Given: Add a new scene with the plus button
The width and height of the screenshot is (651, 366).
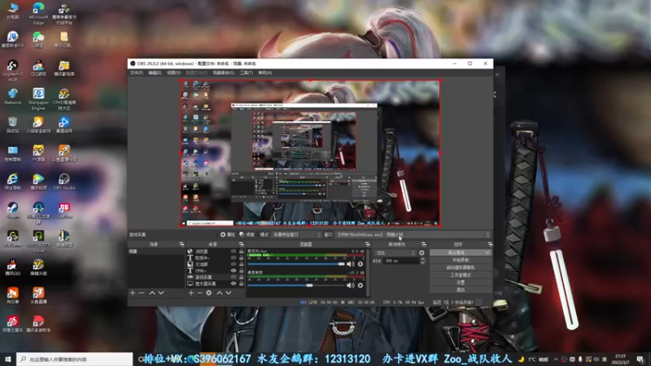Looking at the screenshot, I should [x=133, y=293].
